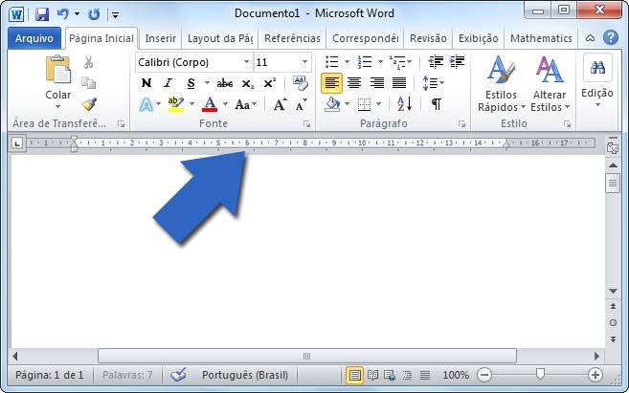This screenshot has height=393, width=629.
Task: Open the Arquivo tab
Action: click(x=34, y=38)
